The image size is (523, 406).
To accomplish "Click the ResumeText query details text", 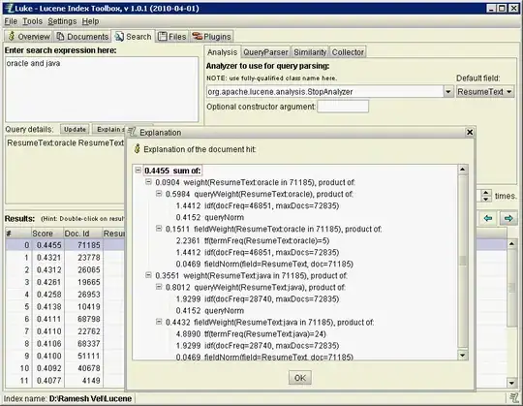I will (66, 143).
